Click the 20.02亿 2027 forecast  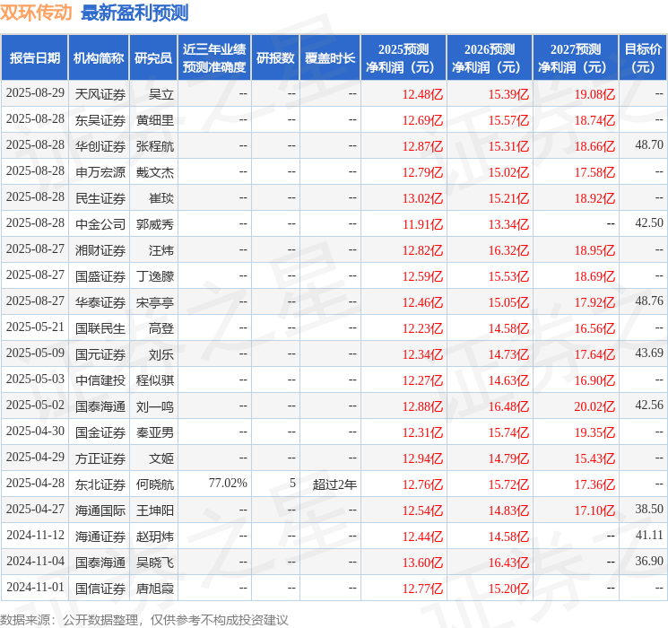594,406
